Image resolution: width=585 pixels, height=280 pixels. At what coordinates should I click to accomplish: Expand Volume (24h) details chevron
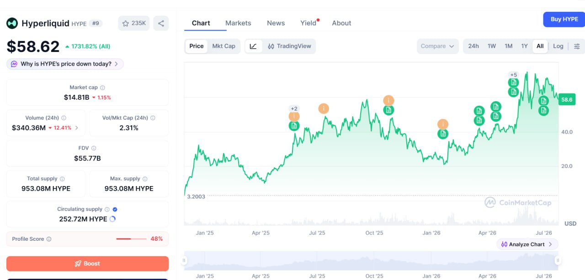[76, 128]
